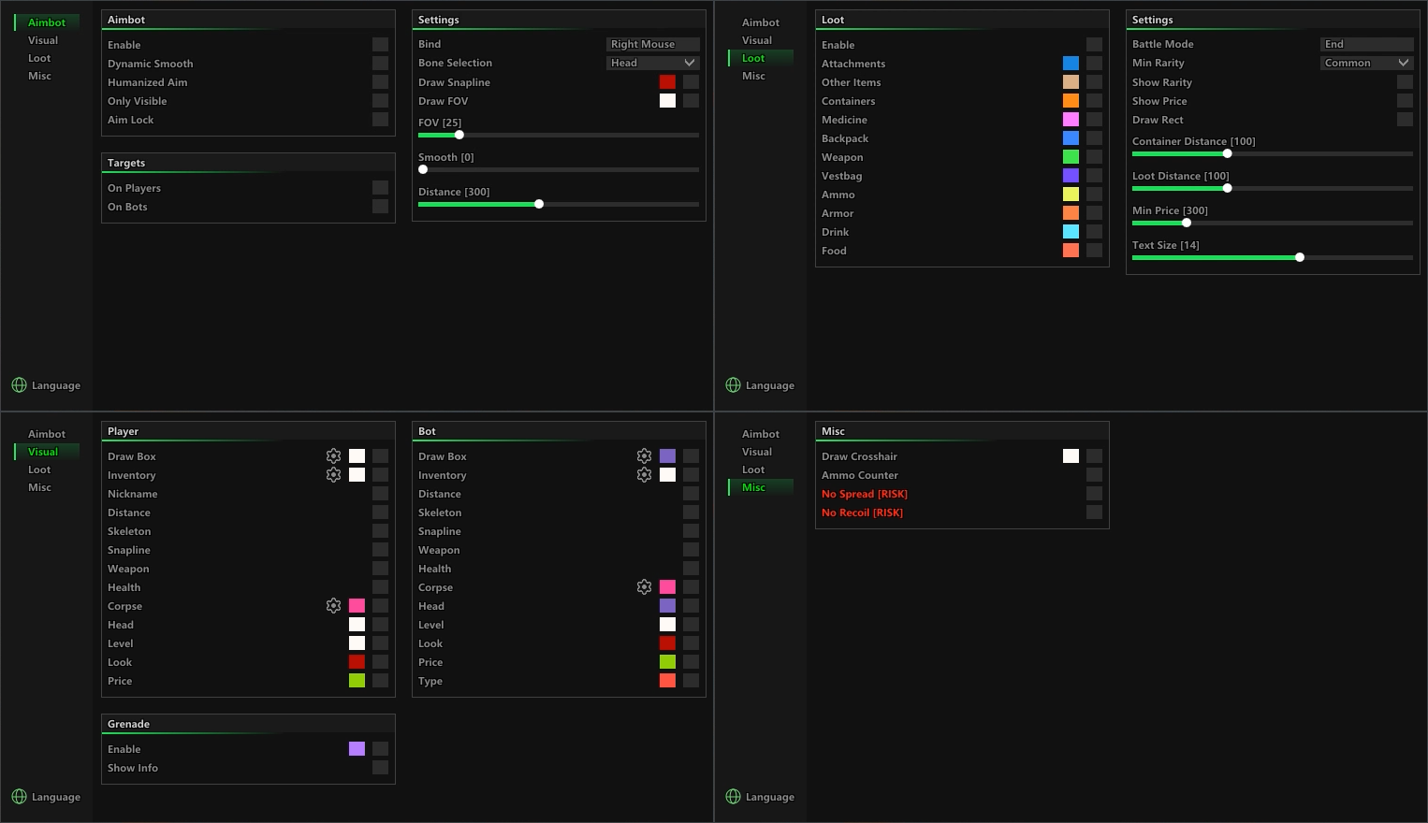
Task: Open the yellow Ammo color swatch
Action: click(x=1071, y=195)
